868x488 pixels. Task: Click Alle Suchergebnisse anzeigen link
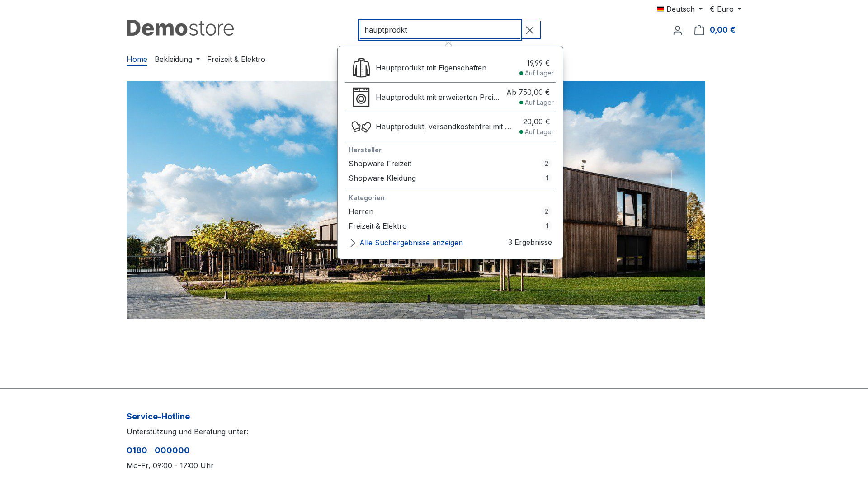(x=411, y=243)
